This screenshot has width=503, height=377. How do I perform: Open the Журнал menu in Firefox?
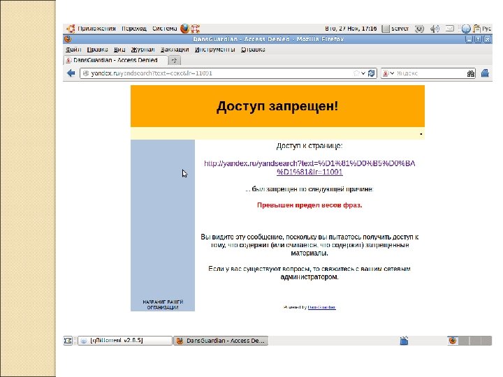[143, 50]
